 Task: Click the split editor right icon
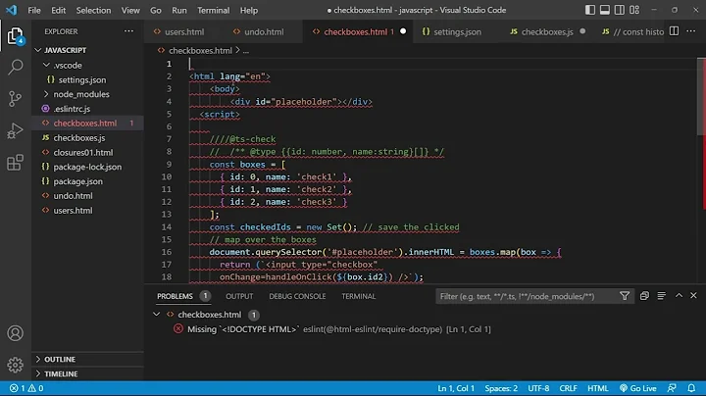click(x=674, y=31)
